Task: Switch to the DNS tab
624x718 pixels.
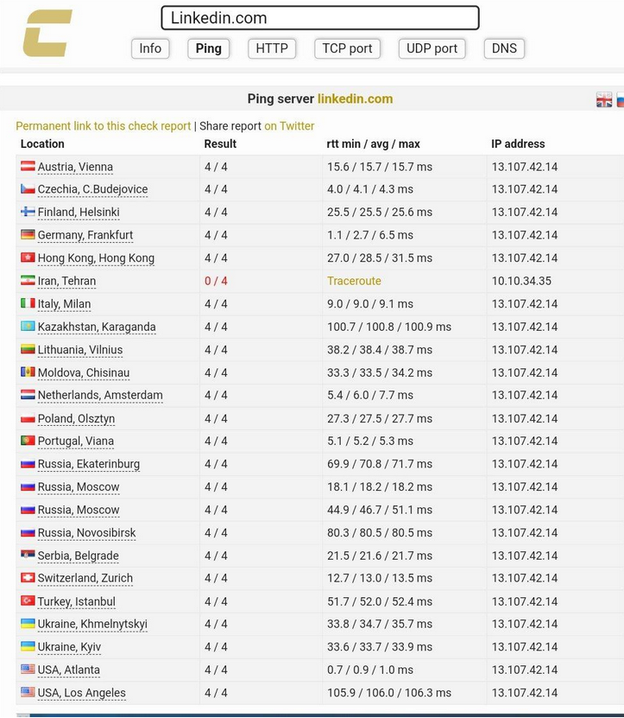Action: tap(504, 48)
